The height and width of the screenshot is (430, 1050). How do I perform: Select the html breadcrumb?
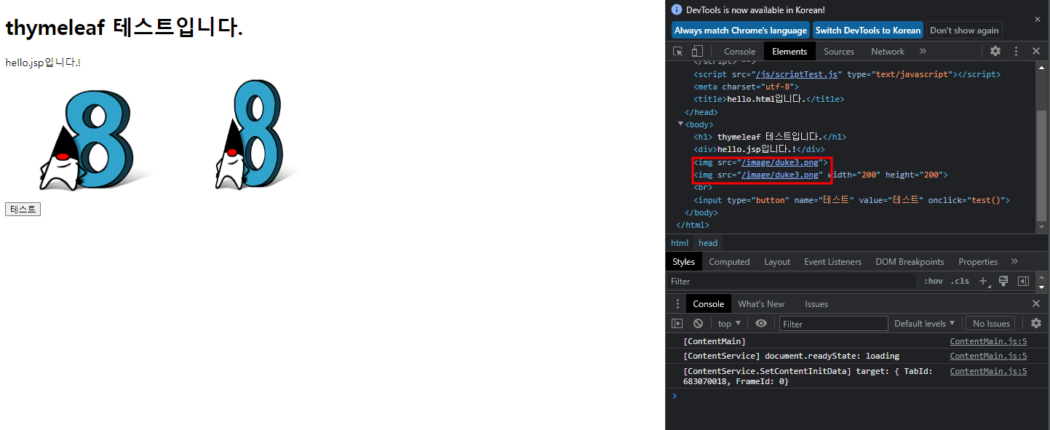click(x=679, y=243)
